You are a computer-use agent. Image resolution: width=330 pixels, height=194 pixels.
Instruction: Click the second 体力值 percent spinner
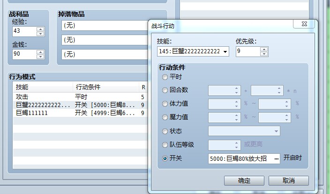coord(275,104)
